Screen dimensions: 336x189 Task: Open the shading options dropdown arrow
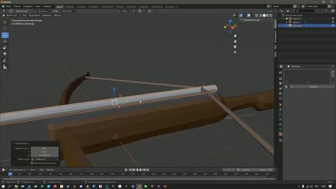coord(274,15)
